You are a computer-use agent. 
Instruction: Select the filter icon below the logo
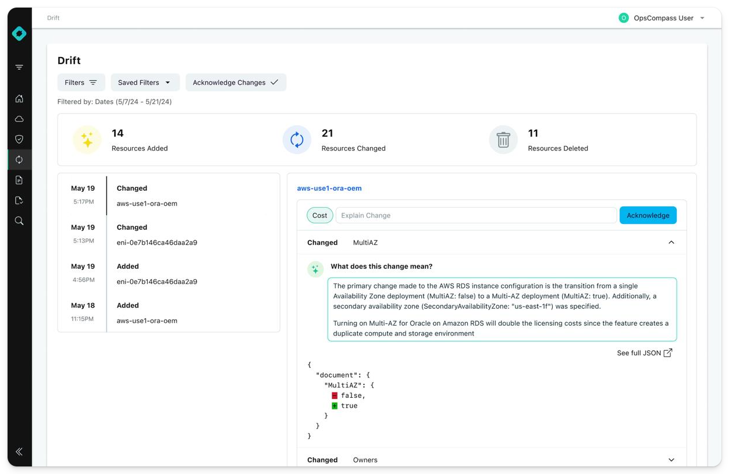pyautogui.click(x=19, y=67)
